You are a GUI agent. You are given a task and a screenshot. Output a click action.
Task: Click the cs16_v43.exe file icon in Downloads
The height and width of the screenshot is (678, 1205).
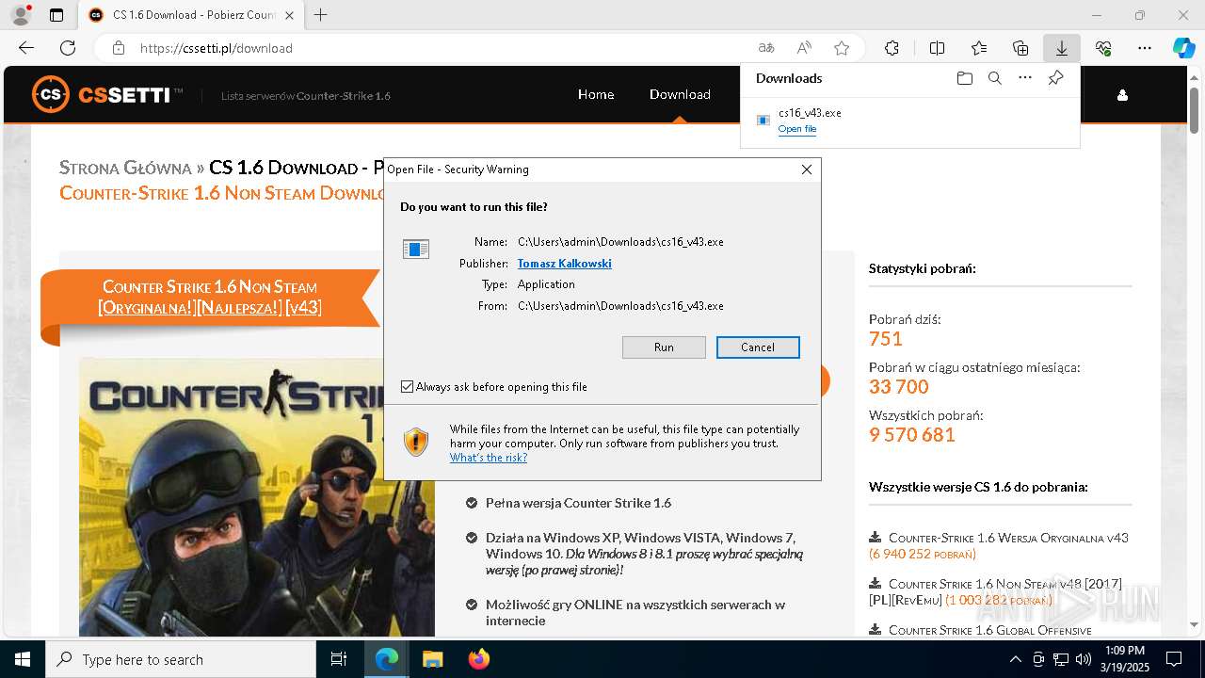click(763, 120)
